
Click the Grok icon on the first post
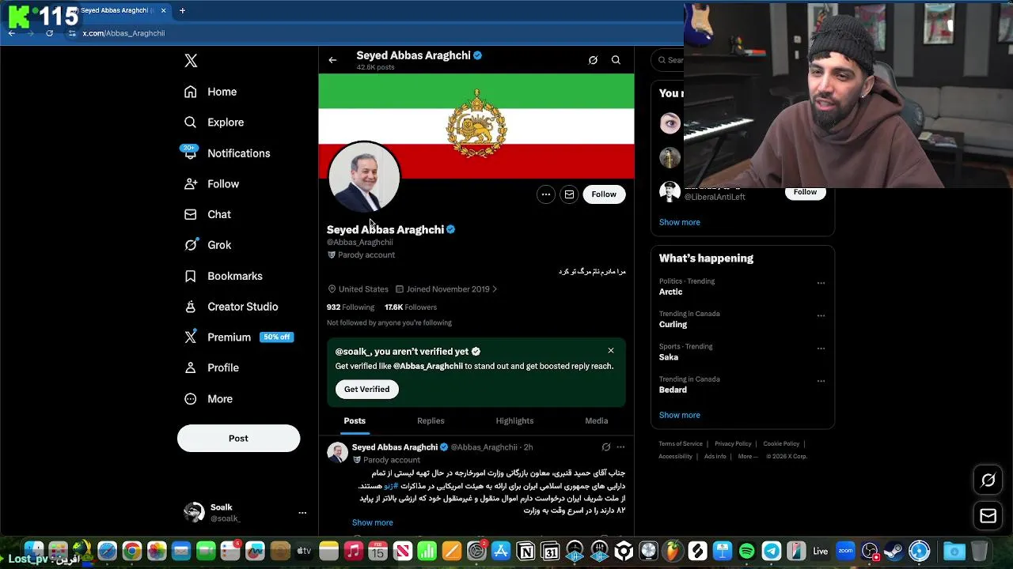pyautogui.click(x=606, y=447)
